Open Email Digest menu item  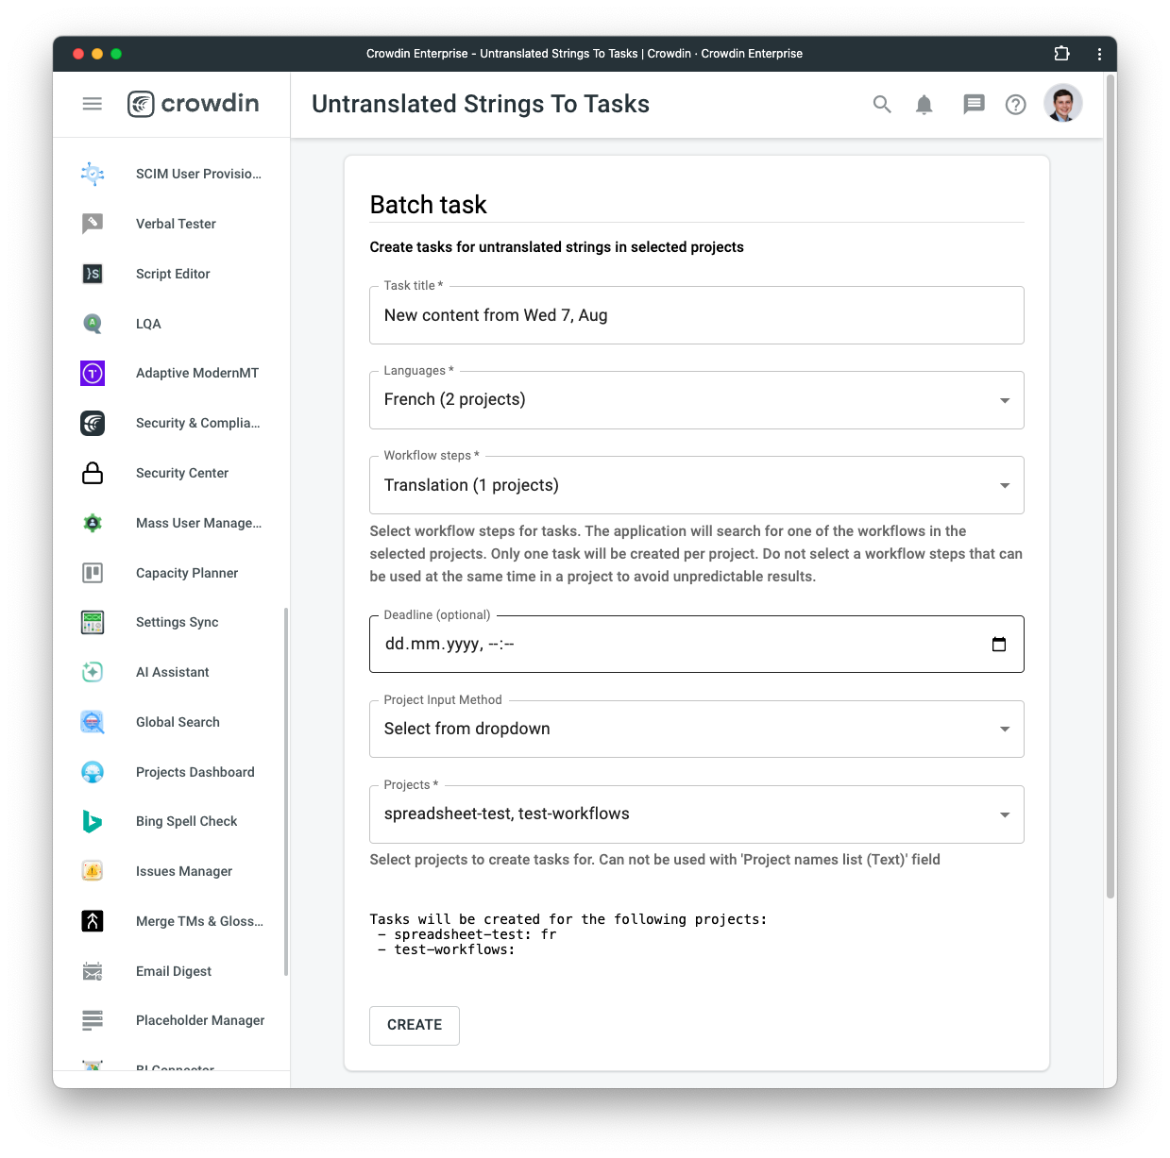coord(171,971)
